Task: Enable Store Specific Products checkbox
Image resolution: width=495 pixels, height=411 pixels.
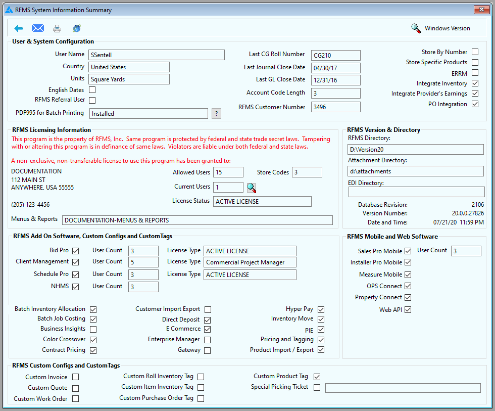Action: (475, 62)
